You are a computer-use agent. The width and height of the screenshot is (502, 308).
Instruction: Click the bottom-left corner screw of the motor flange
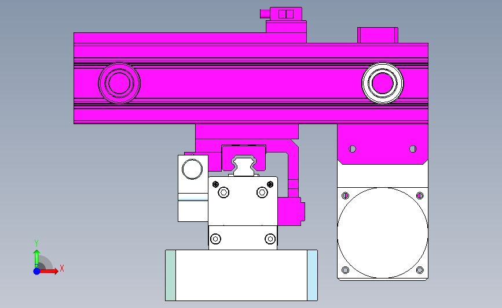coord(346,270)
